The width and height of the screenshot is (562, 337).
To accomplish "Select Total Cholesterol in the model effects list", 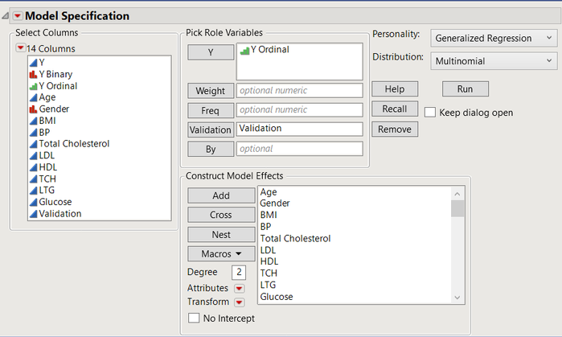I will coord(295,238).
